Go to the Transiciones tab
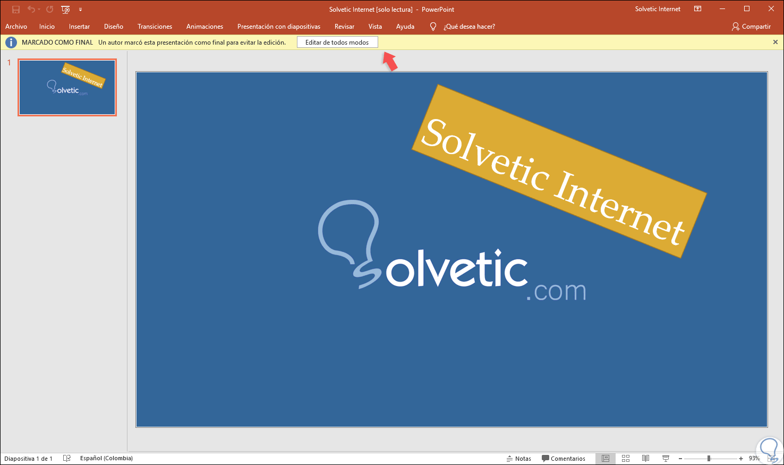Viewport: 784px width, 465px height. click(155, 27)
